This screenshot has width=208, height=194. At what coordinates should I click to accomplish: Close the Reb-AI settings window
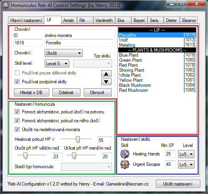(x=197, y=4)
